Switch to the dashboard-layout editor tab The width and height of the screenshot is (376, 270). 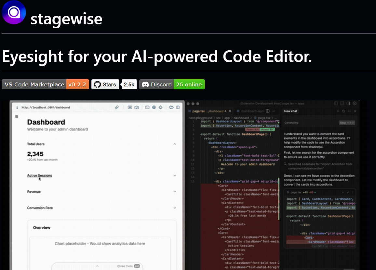point(250,111)
